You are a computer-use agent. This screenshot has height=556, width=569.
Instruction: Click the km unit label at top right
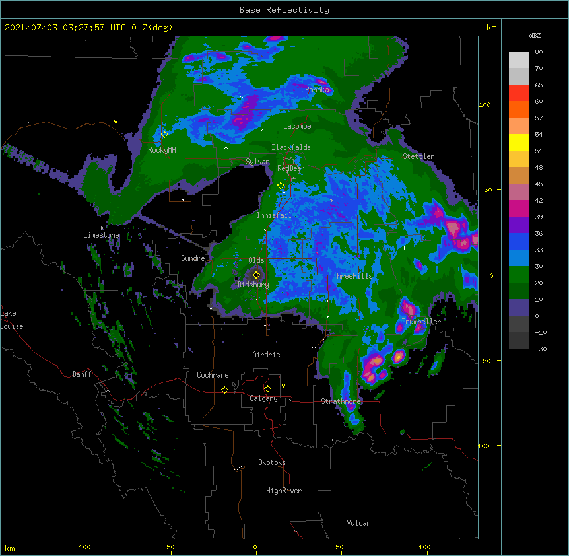pyautogui.click(x=492, y=28)
